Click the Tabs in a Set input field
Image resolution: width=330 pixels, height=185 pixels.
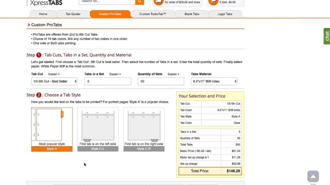coord(107,81)
